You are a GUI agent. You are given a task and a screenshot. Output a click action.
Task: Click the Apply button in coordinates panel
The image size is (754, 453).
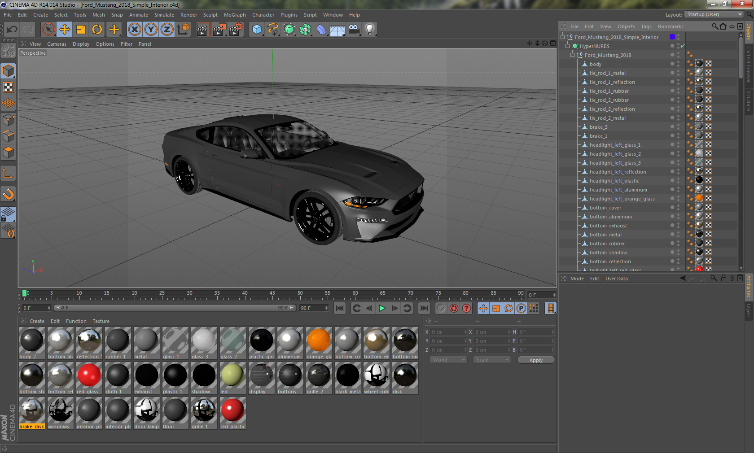pos(536,360)
